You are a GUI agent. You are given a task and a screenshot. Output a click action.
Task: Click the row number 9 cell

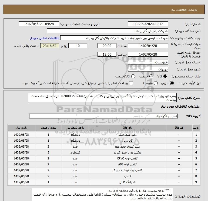(x=196, y=182)
